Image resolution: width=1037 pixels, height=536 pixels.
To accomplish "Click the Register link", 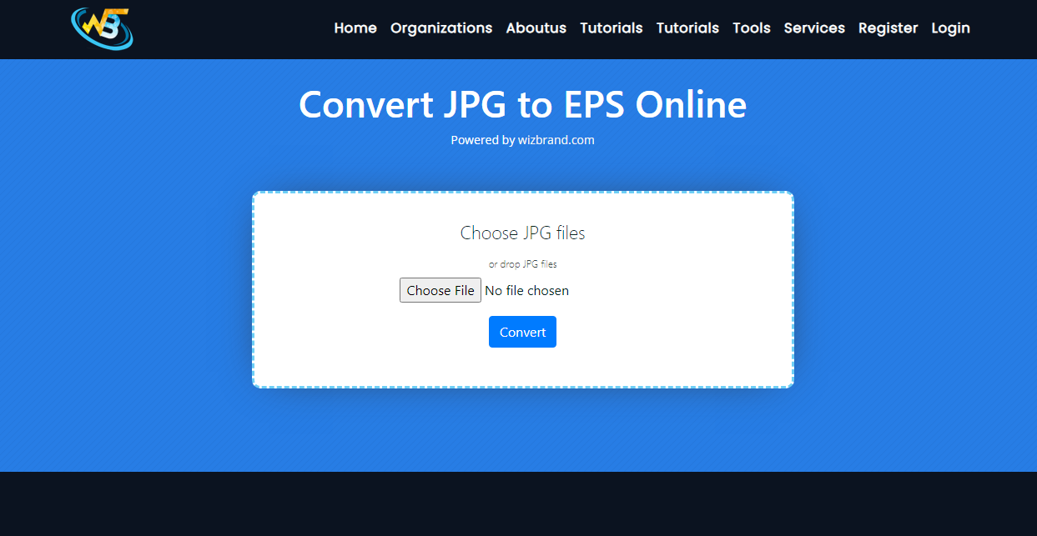I will [x=888, y=28].
